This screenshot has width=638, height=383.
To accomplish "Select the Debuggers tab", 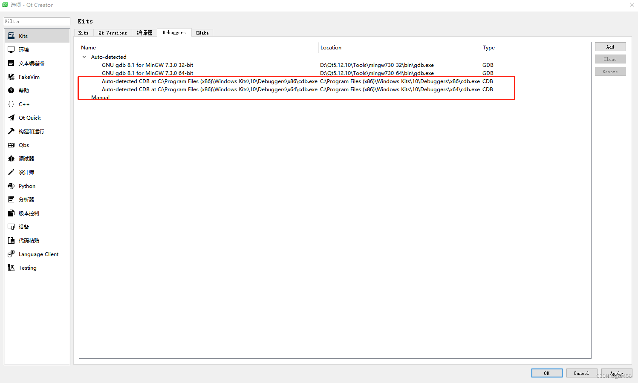I will tap(174, 32).
